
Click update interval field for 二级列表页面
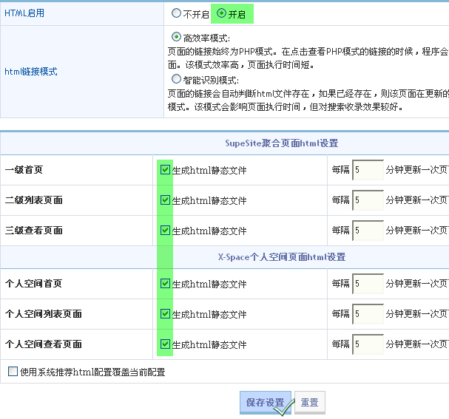coord(368,200)
